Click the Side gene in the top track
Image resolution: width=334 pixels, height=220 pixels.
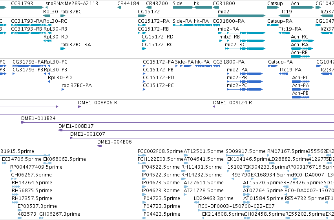[183, 7]
